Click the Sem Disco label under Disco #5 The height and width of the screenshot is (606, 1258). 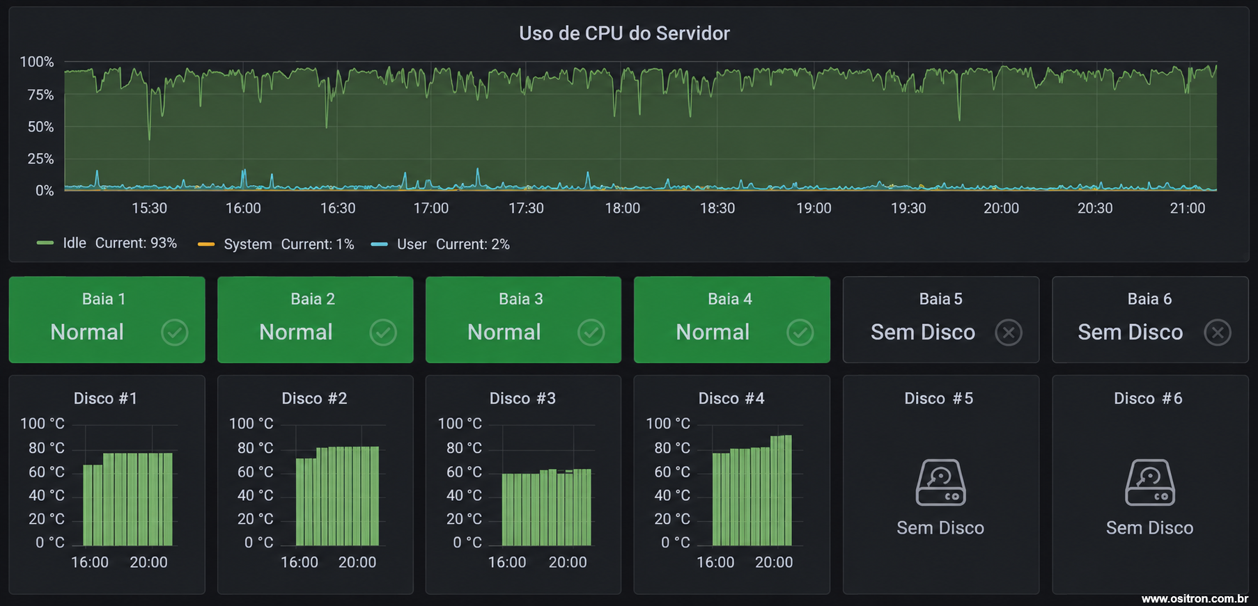tap(940, 528)
